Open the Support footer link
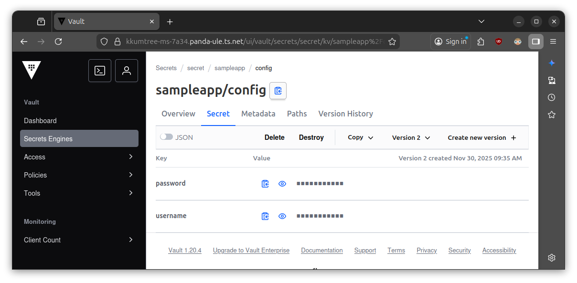Screen dimensions: 577x283 [365, 251]
